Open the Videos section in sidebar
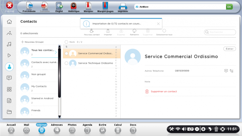 tap(9, 55)
